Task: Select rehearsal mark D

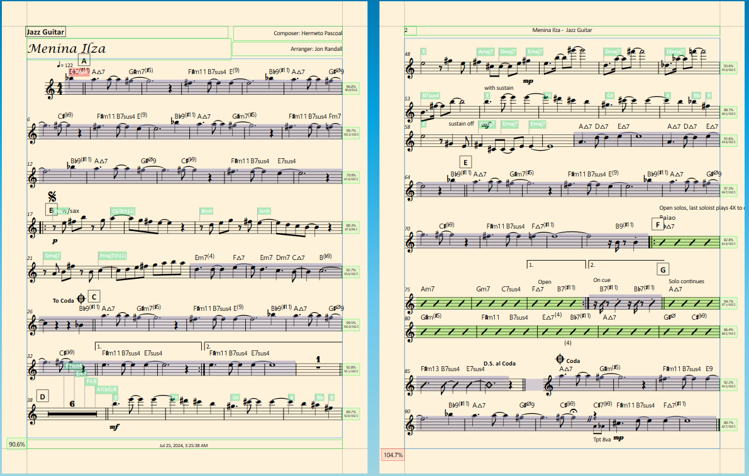Action: (x=43, y=396)
